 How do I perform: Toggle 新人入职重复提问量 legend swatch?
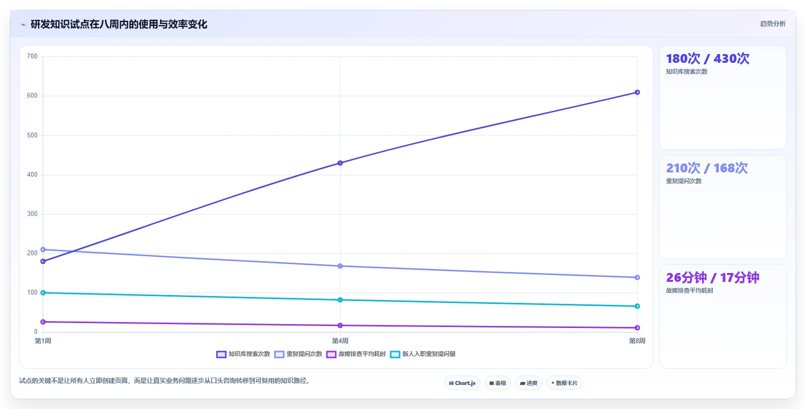pyautogui.click(x=395, y=354)
